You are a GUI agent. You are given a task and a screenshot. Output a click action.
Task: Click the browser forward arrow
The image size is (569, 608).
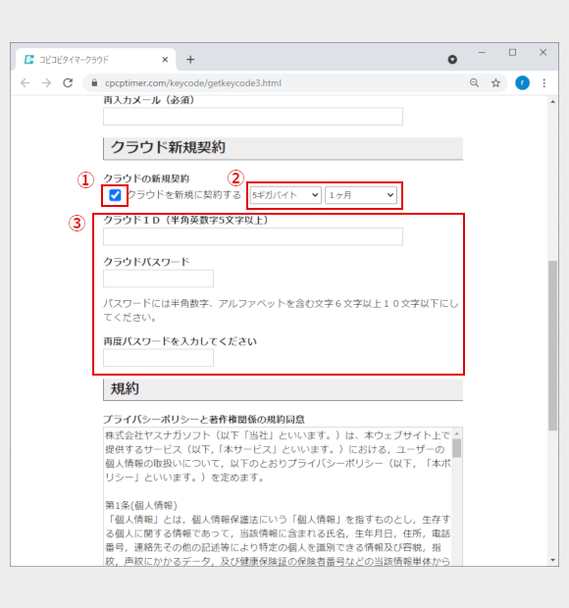(x=46, y=83)
